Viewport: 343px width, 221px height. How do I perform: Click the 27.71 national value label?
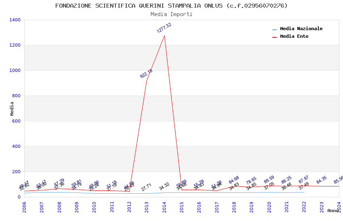(146, 187)
